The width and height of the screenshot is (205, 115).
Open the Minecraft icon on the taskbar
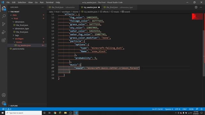click(60, 113)
